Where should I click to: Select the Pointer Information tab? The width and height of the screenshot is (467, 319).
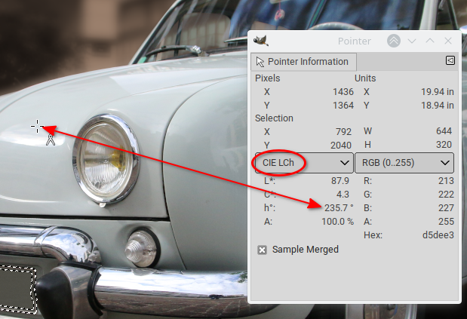tap(303, 62)
